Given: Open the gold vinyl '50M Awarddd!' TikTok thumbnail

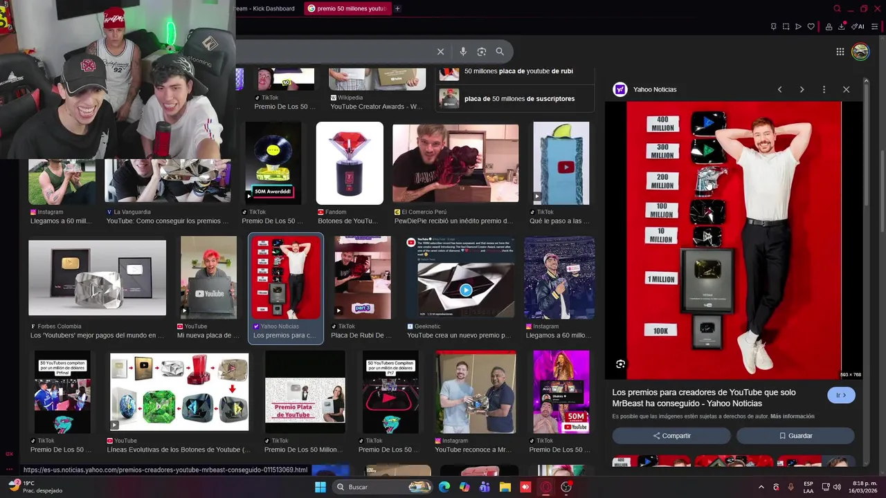Looking at the screenshot, I should pyautogui.click(x=273, y=163).
